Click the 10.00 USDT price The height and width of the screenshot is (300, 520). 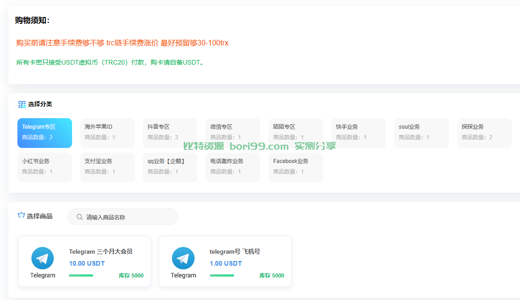(x=87, y=263)
